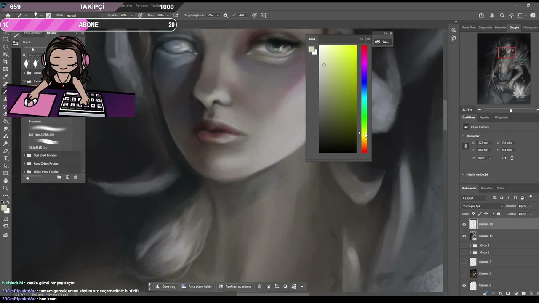Click the Özne seç button
Viewport: 539px width, 303px height.
click(165, 287)
